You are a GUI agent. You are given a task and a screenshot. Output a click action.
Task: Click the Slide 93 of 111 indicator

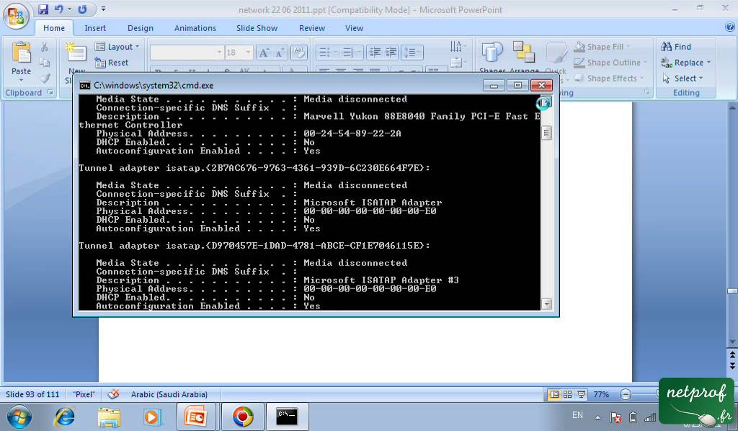coord(32,394)
